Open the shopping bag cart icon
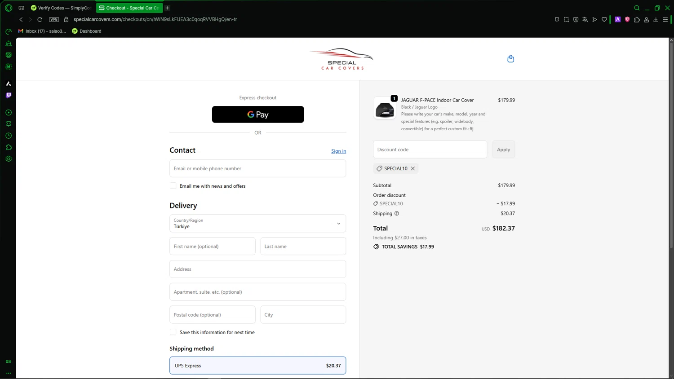 [510, 58]
